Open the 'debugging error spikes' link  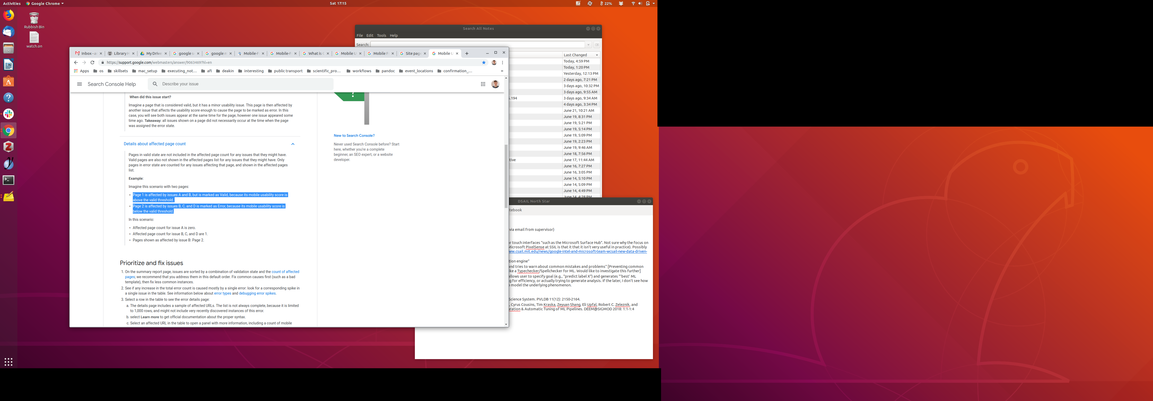tap(257, 294)
